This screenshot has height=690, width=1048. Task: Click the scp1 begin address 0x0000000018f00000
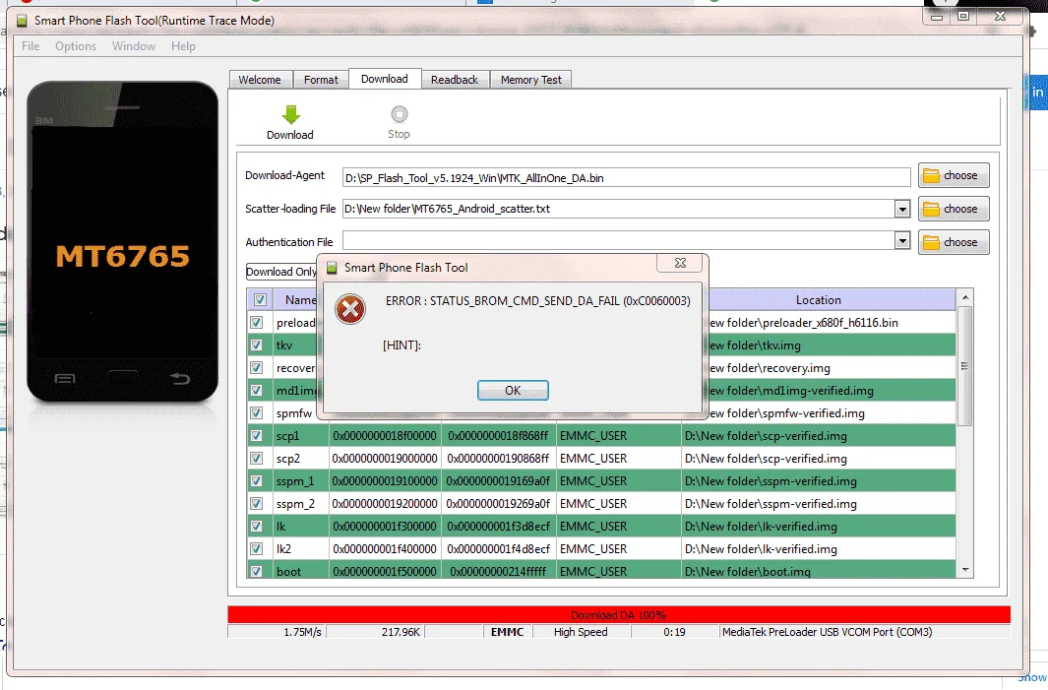pyautogui.click(x=385, y=436)
